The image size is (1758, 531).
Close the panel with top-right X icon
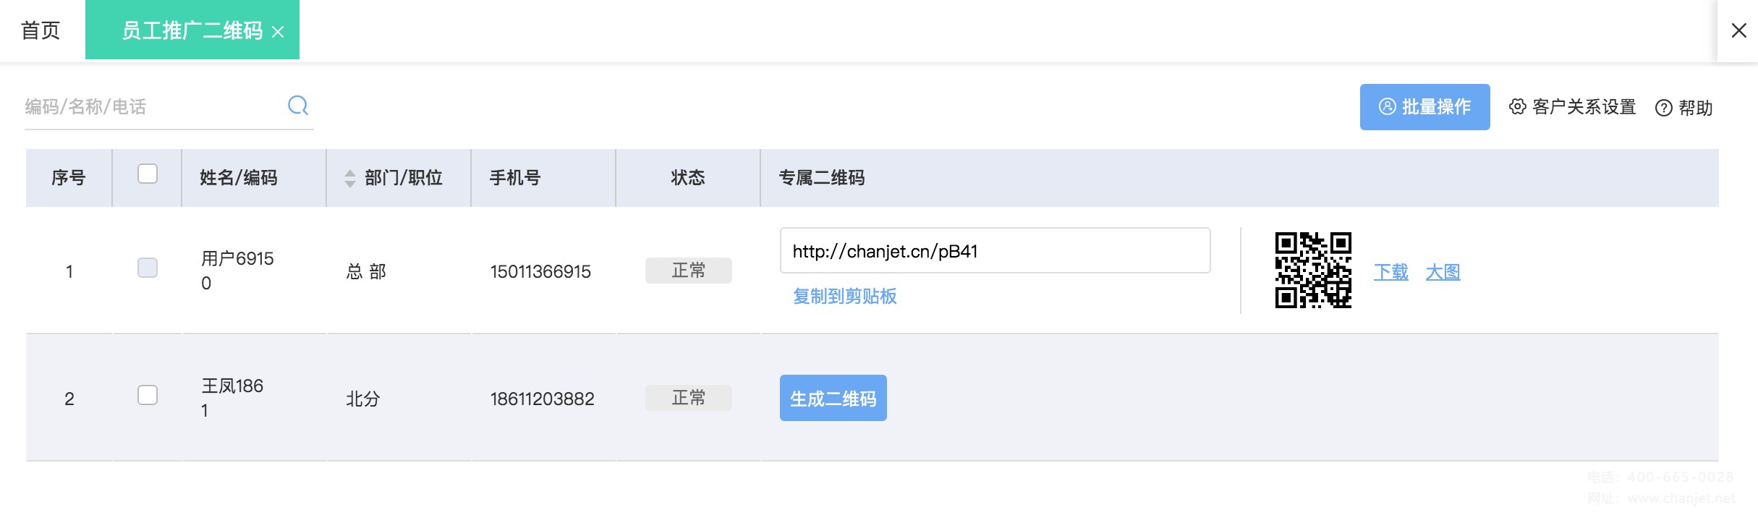[1739, 30]
